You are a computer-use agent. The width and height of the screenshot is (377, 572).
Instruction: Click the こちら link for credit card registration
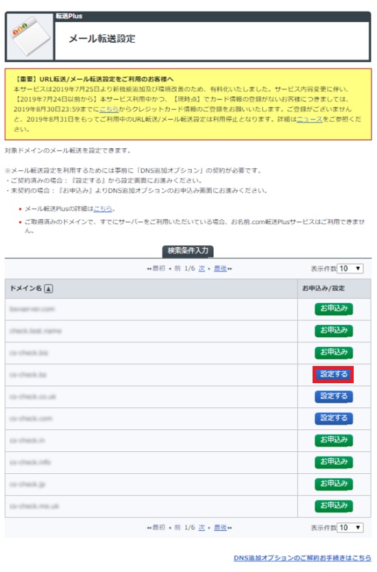click(109, 109)
